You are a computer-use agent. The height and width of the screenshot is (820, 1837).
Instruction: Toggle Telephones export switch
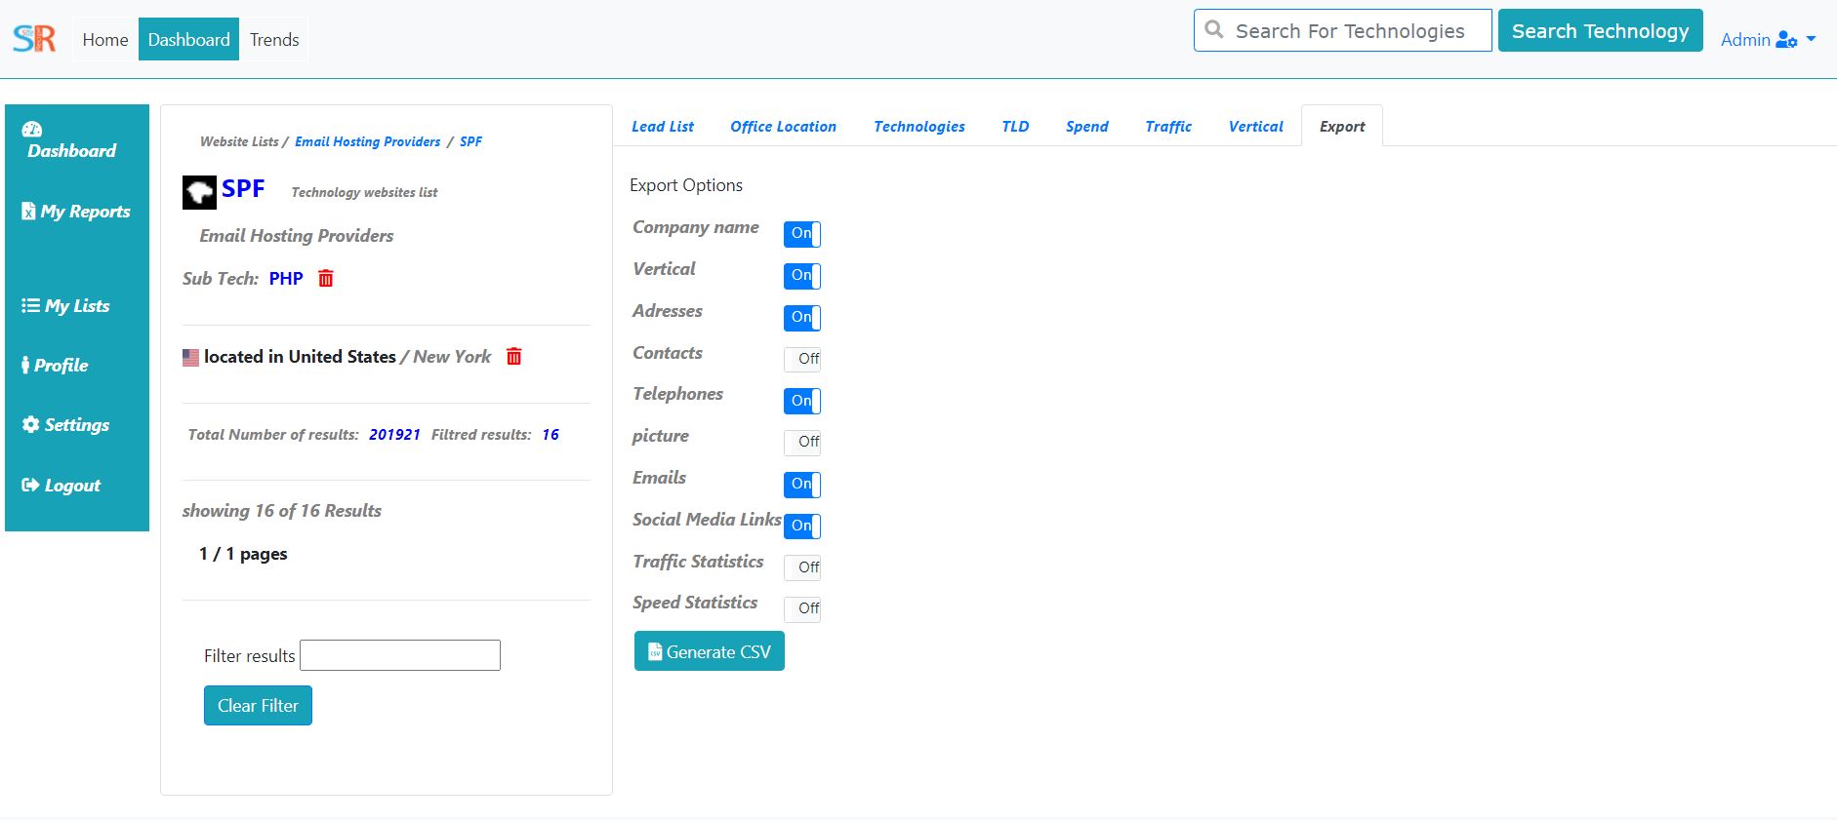point(802,401)
